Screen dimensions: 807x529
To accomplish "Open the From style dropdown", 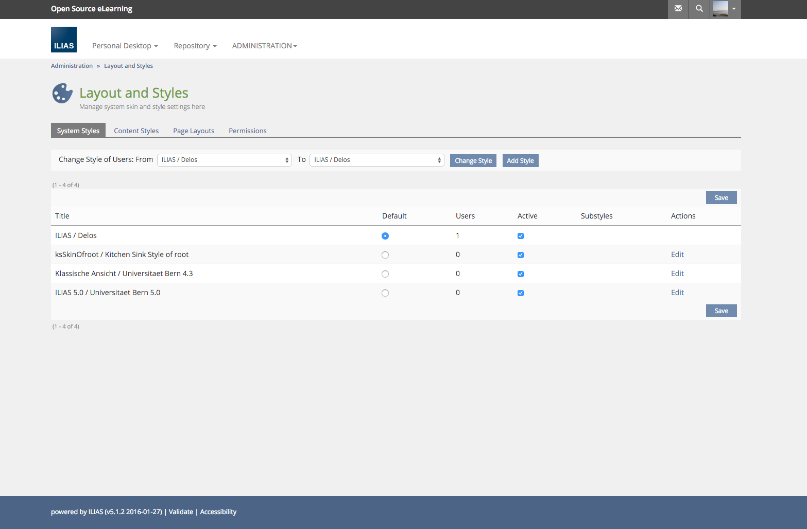I will 225,160.
